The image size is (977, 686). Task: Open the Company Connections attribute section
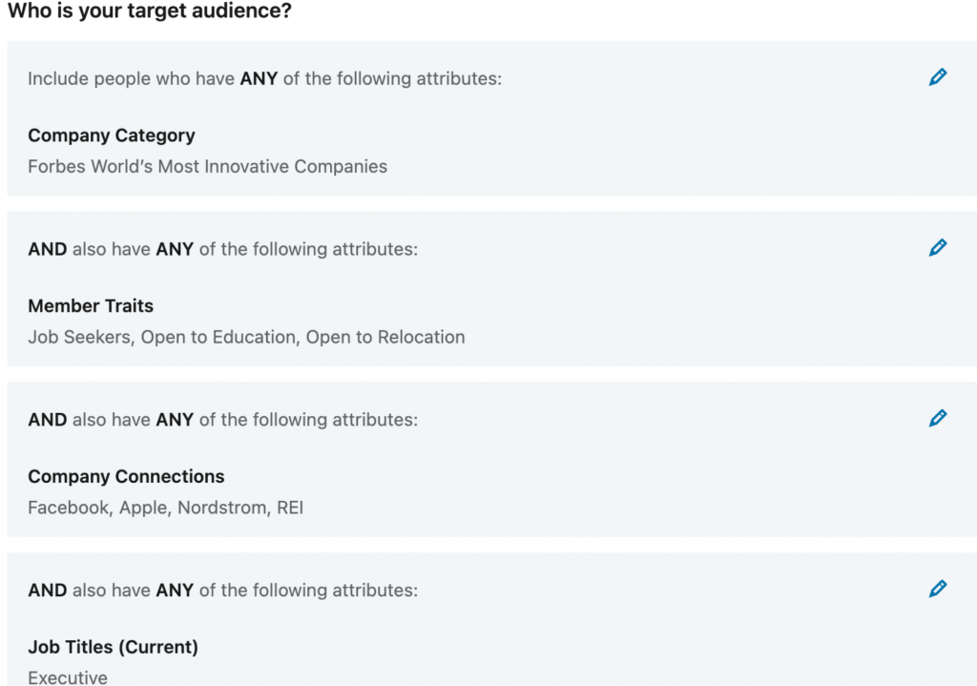(126, 476)
